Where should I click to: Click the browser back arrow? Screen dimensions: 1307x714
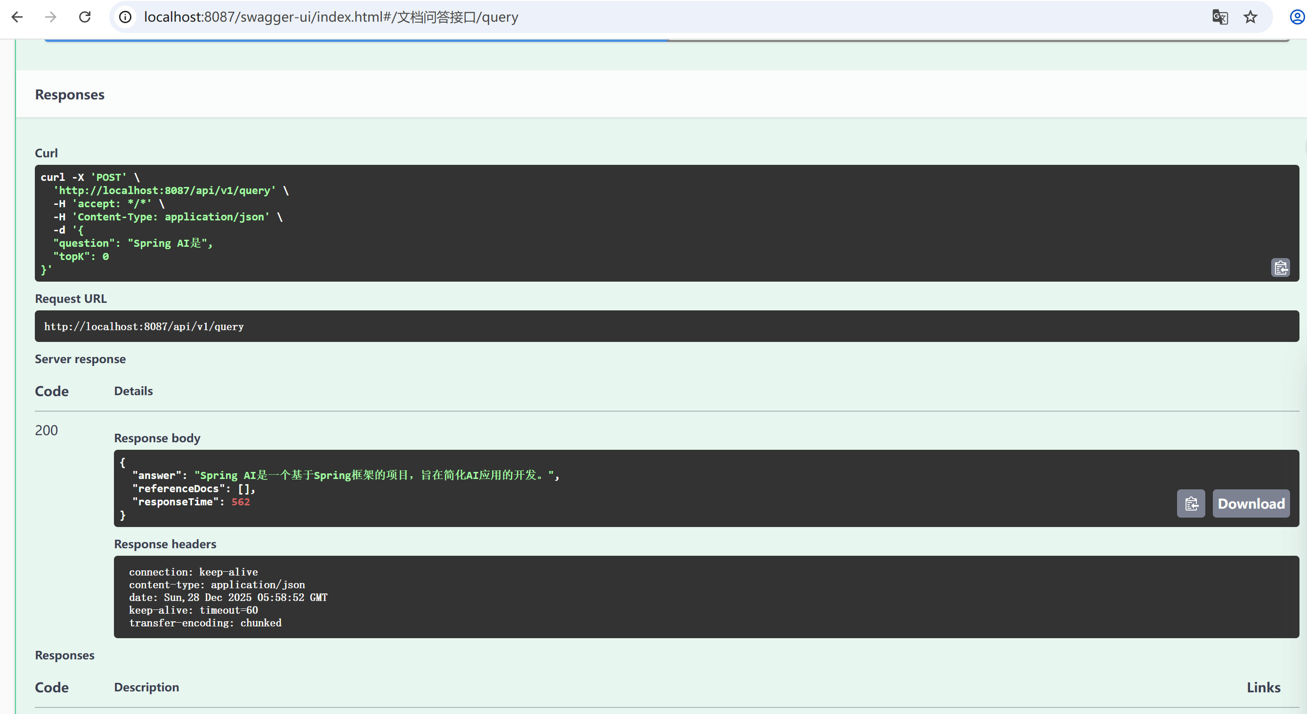(17, 17)
